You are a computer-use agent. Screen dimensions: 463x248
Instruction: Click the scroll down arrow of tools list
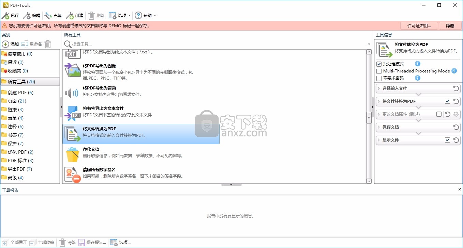tap(369, 181)
